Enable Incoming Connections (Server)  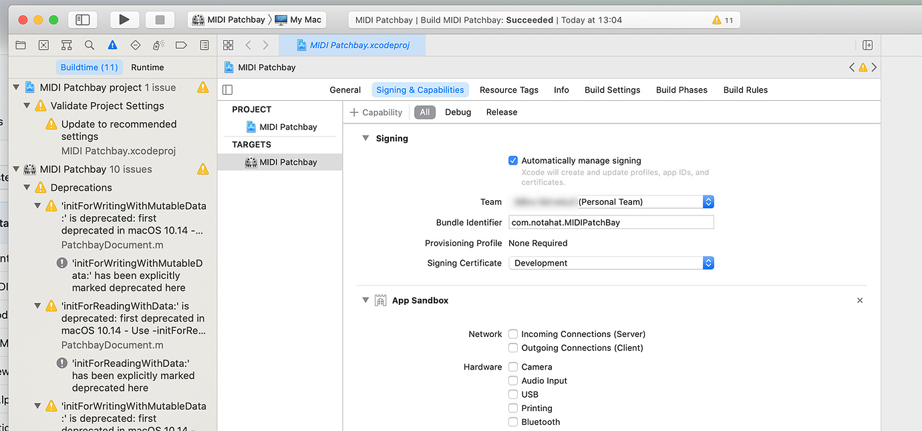tap(513, 334)
